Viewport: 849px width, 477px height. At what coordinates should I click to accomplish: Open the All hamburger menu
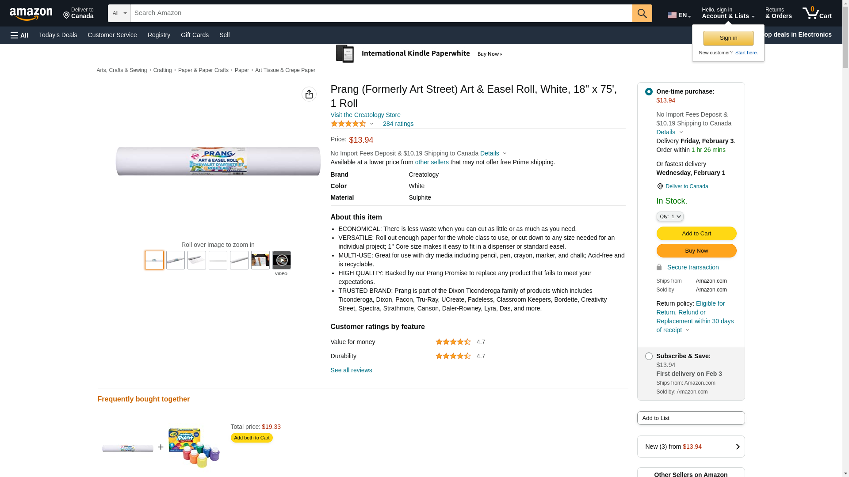tap(19, 35)
